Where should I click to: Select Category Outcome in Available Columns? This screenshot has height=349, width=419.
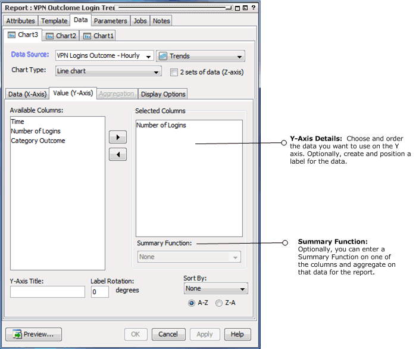(38, 141)
